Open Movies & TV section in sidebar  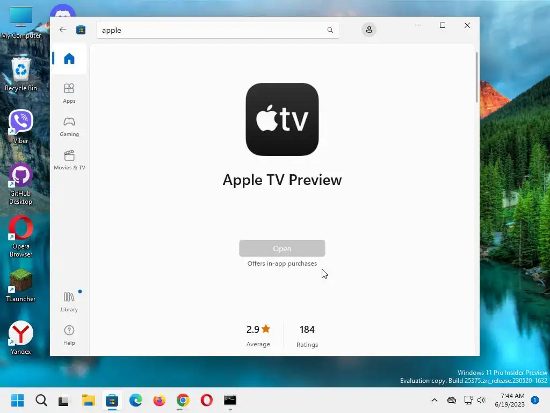click(x=69, y=160)
